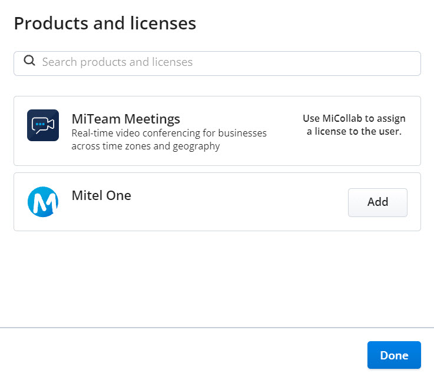Select the Mitel One product title
The image size is (434, 380).
101,195
